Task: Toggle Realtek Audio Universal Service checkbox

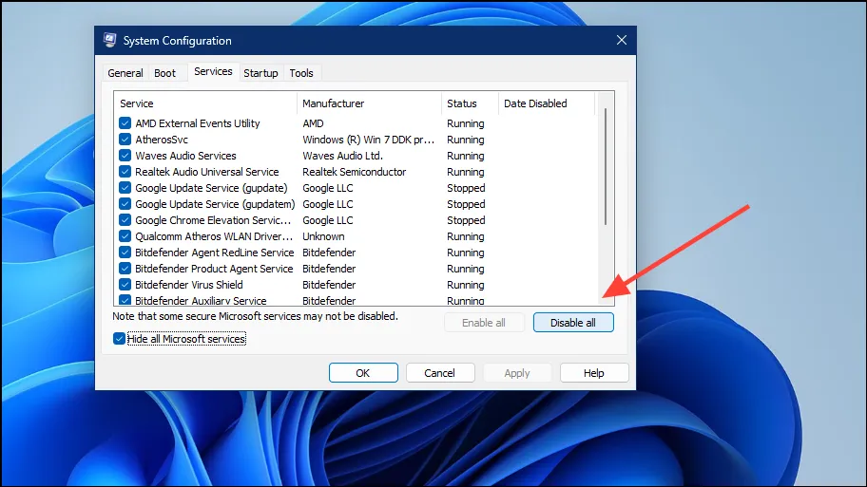Action: click(x=125, y=172)
